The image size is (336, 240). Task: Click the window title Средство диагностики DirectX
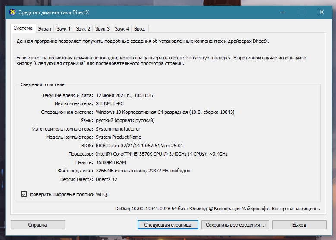click(53, 12)
